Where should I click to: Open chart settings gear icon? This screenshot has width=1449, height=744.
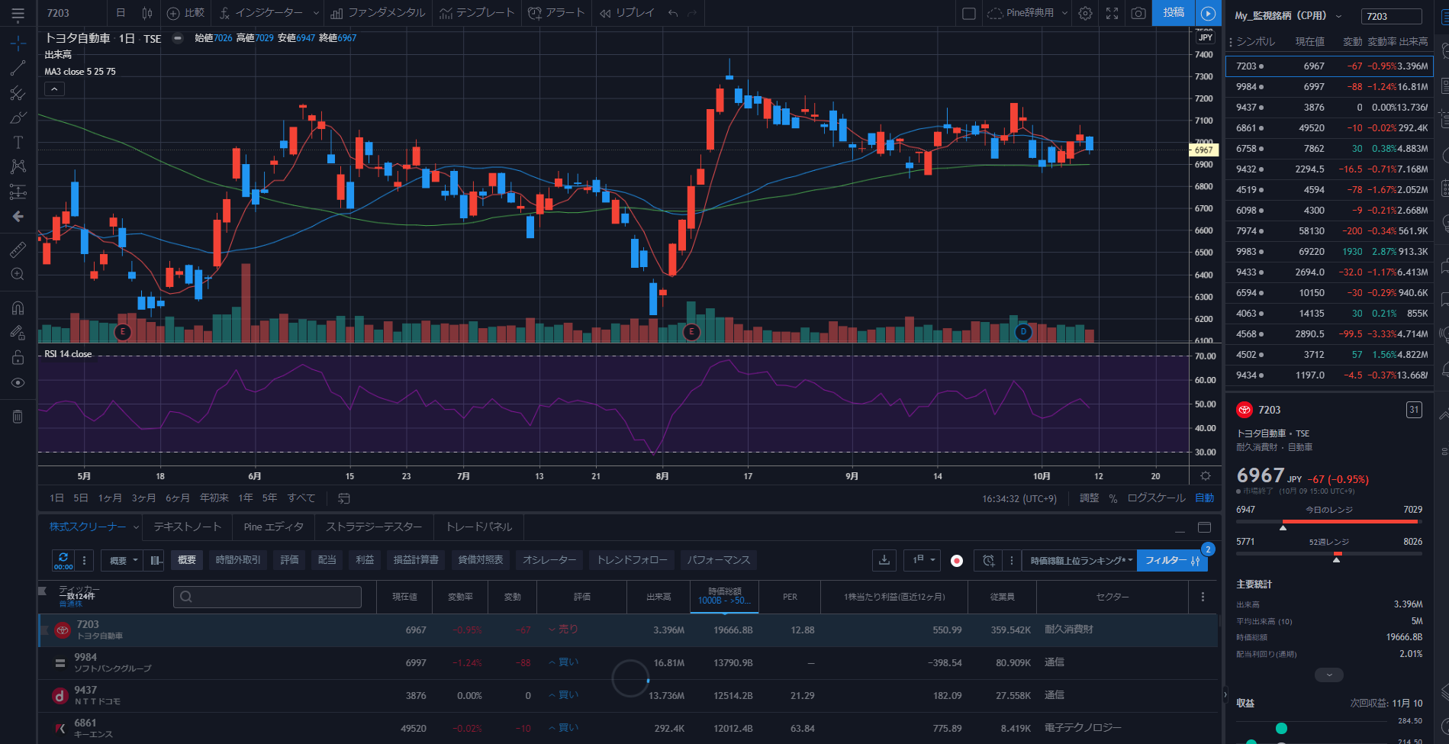[x=1086, y=13]
